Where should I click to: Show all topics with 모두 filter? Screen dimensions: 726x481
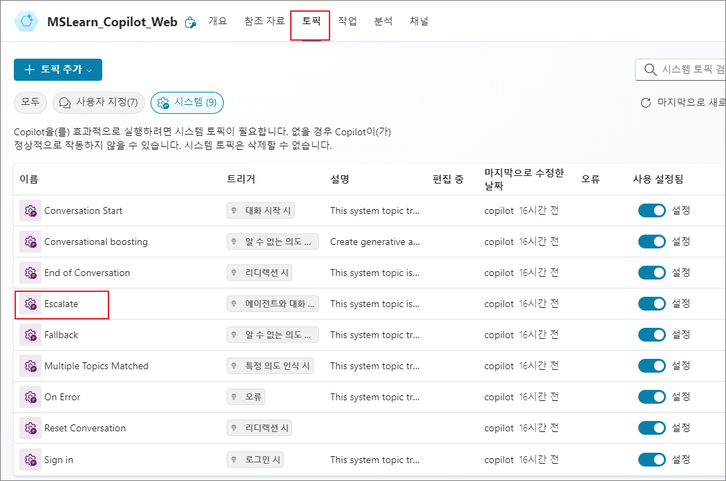[x=30, y=102]
